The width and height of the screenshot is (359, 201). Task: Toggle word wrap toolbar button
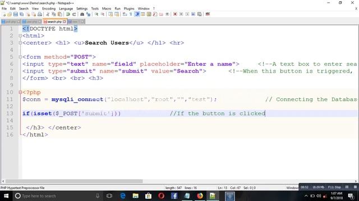coord(125,14)
